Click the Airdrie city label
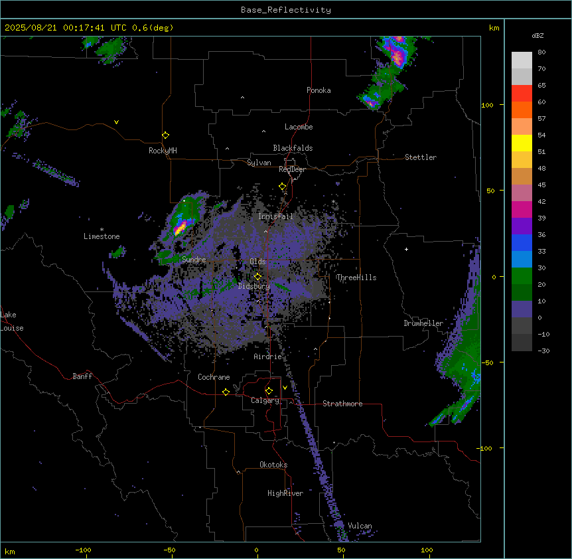Image resolution: width=572 pixels, height=559 pixels. (x=268, y=357)
